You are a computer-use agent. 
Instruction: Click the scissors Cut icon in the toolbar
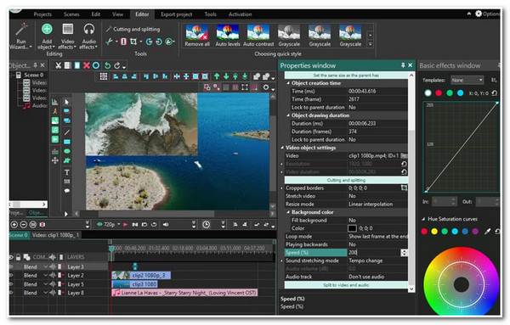click(x=58, y=65)
